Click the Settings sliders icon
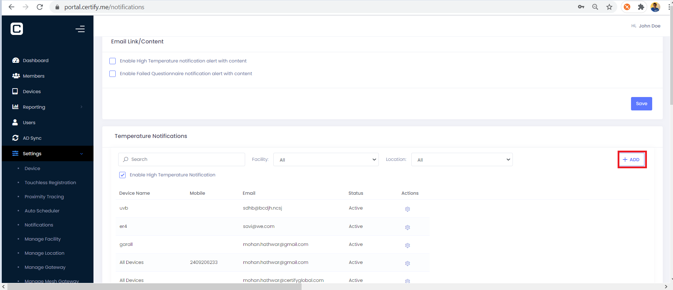This screenshot has width=673, height=290. point(15,153)
